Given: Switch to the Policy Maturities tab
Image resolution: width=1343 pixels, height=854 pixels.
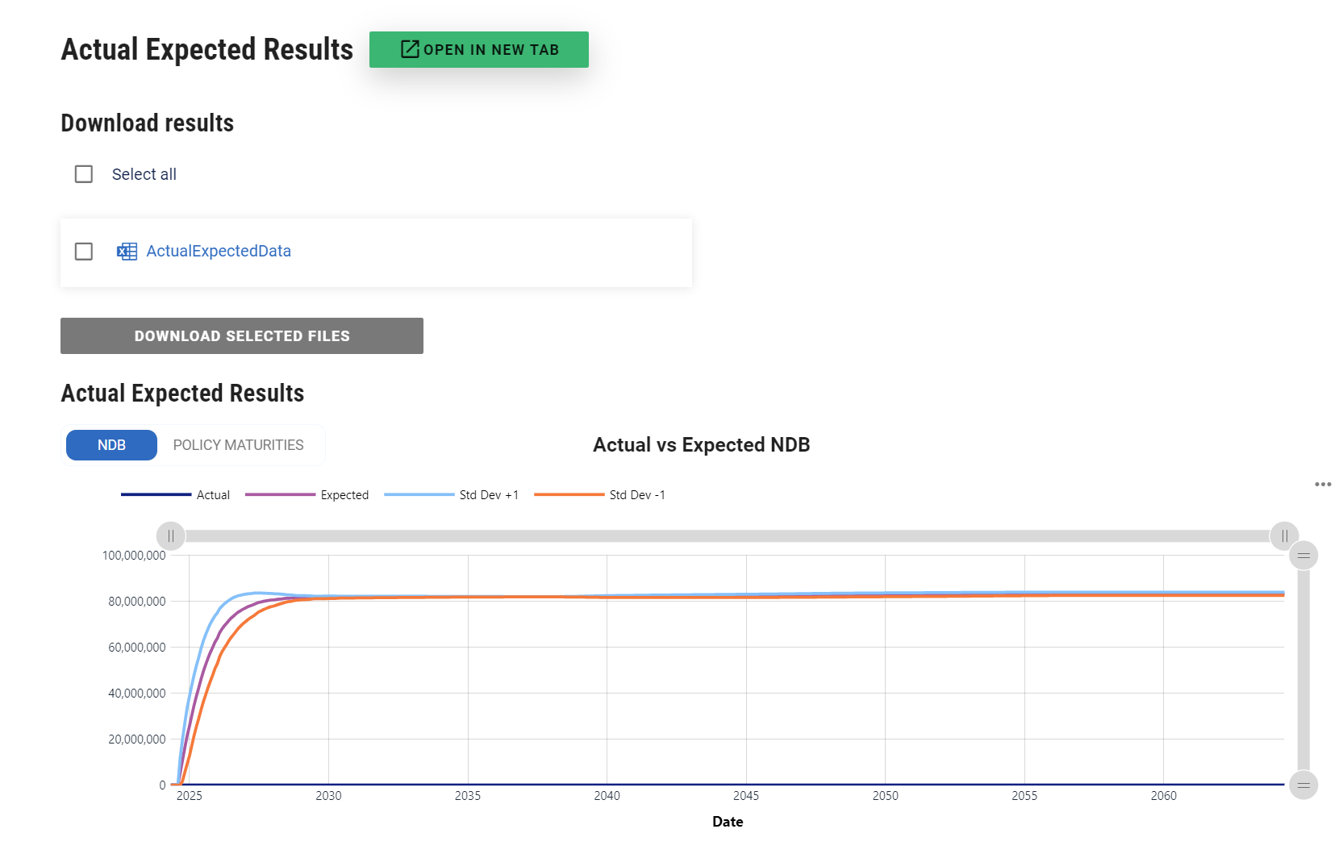Looking at the screenshot, I should 238,445.
